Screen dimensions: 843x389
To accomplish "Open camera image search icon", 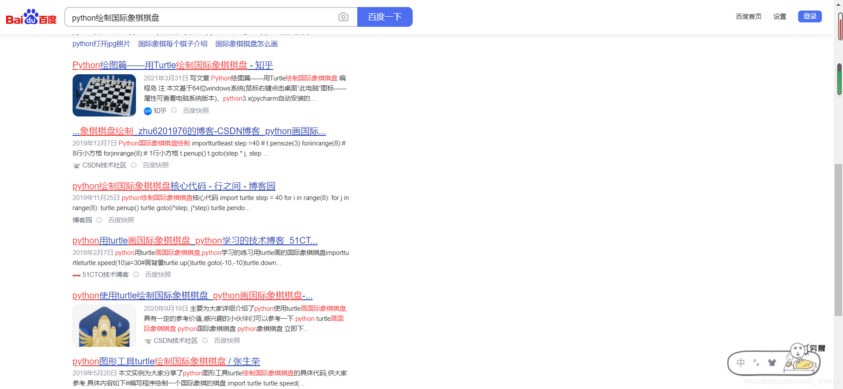I will (x=343, y=17).
